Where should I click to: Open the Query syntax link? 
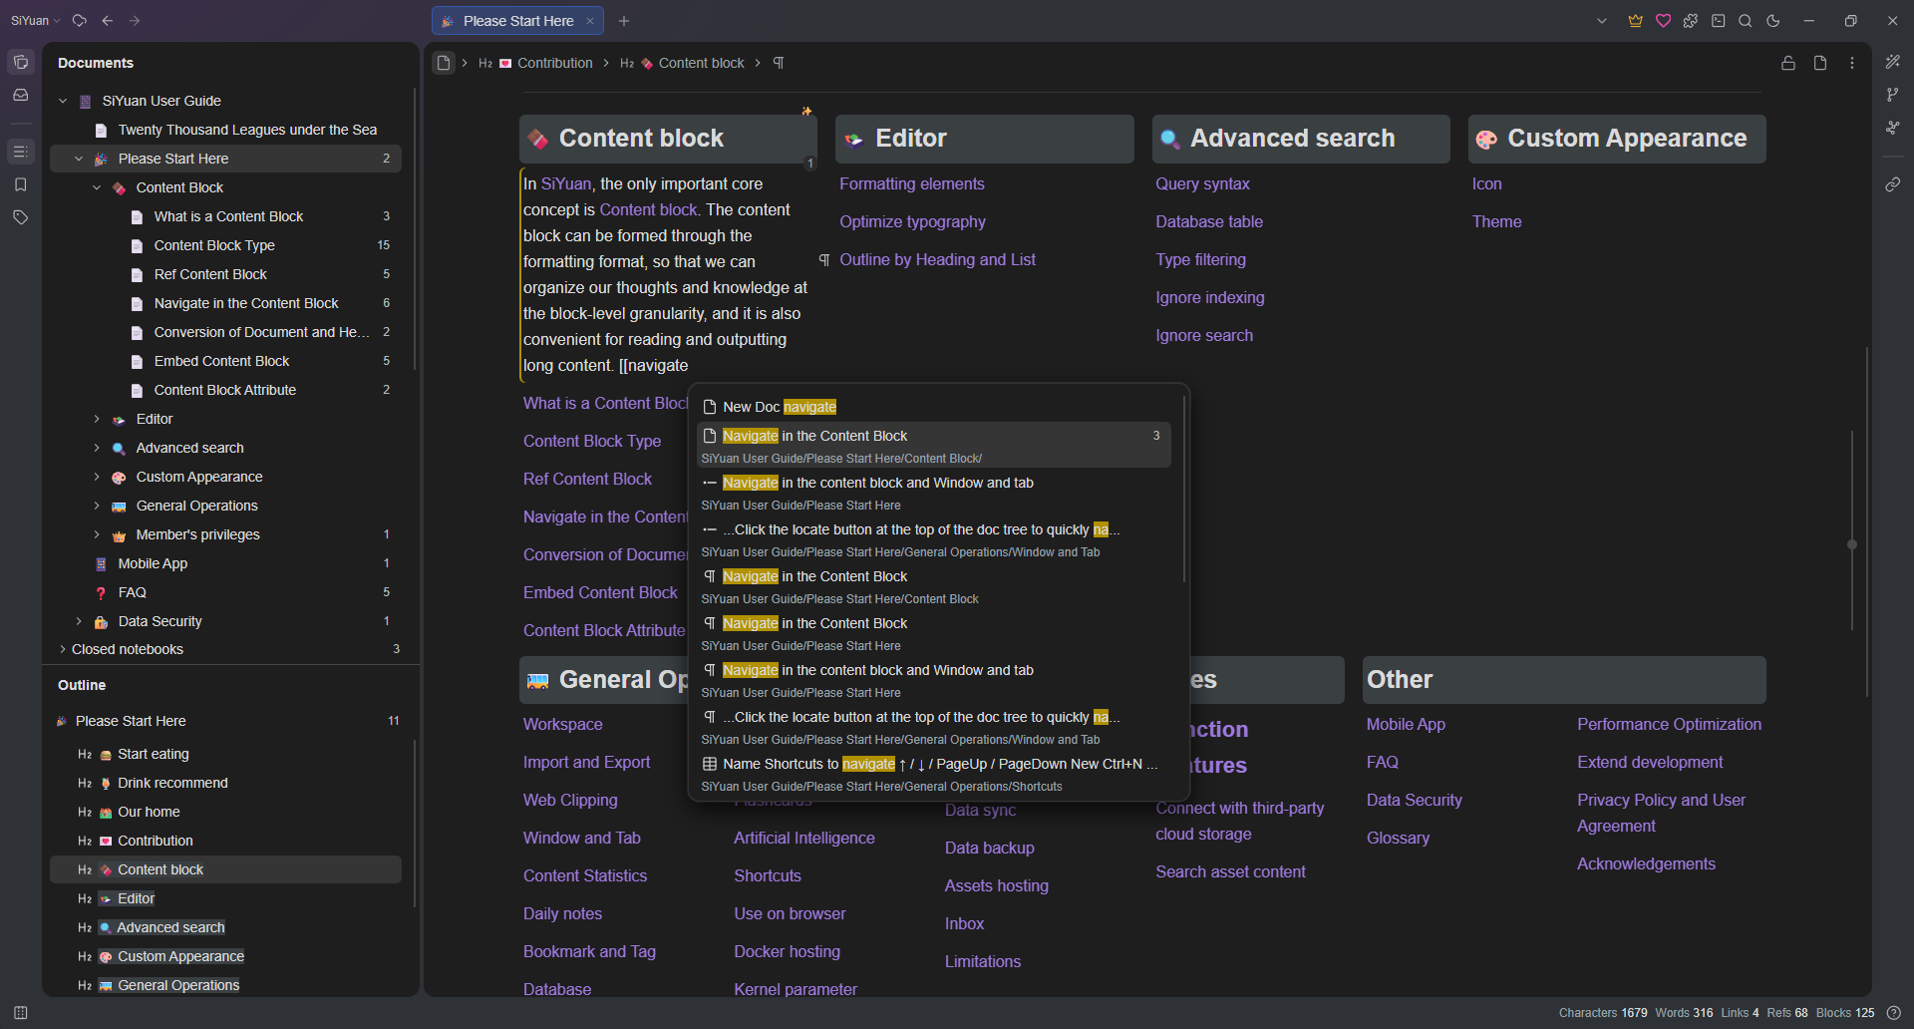pyautogui.click(x=1202, y=183)
